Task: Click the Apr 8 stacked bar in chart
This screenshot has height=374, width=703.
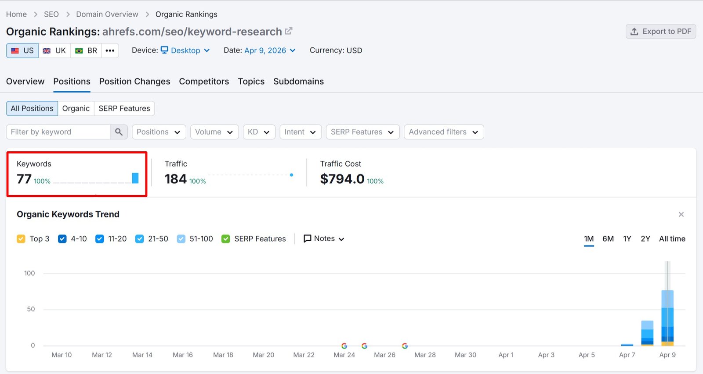Action: 647,333
